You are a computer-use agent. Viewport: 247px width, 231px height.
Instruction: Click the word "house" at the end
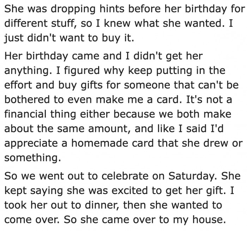tap(209, 219)
